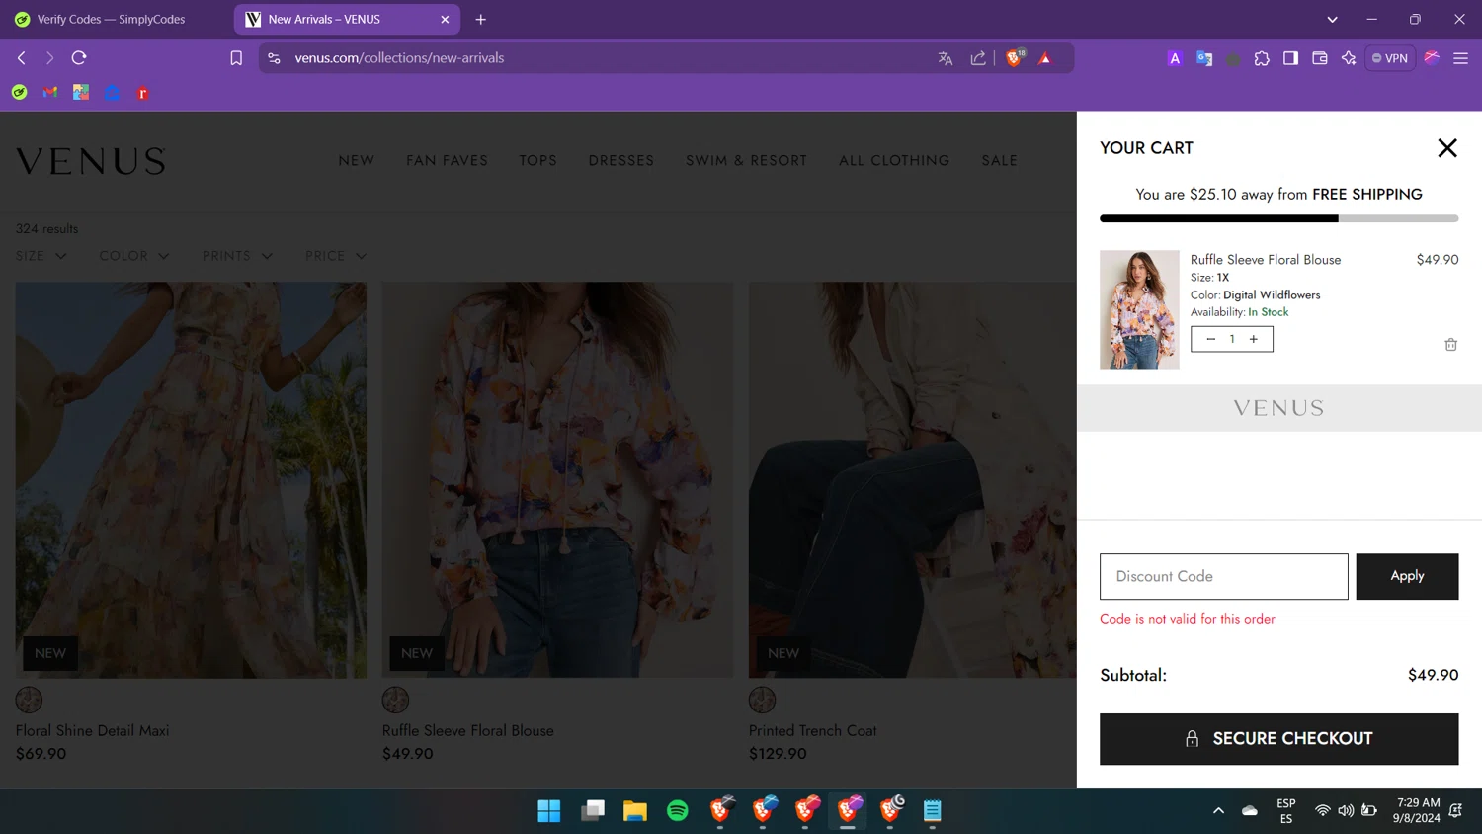The height and width of the screenshot is (834, 1482).
Task: Click the Discount Code input field
Action: point(1223,576)
